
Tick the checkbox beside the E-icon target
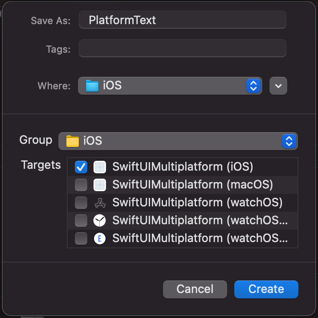[x=81, y=238]
